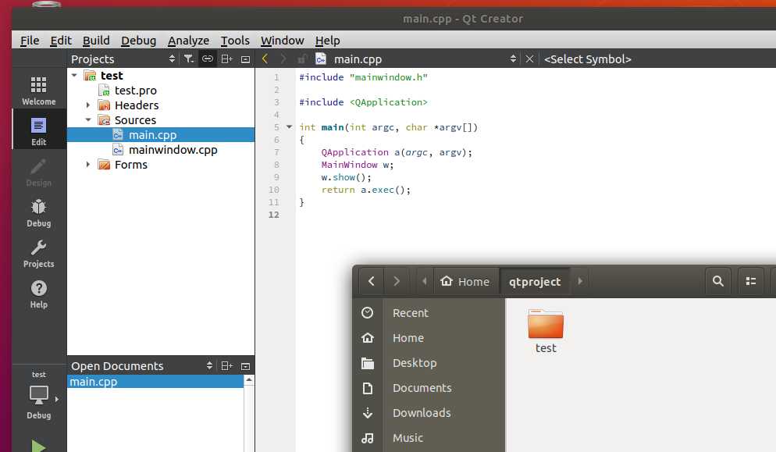
Task: Close the Projects side panel
Action: [x=245, y=59]
